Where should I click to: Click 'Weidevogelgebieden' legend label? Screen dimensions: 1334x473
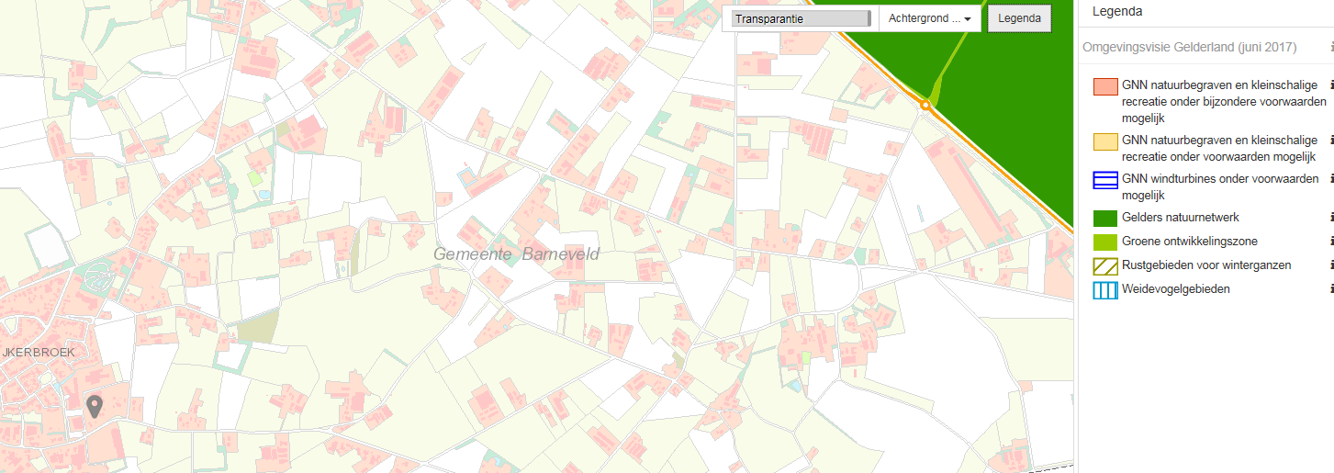[x=1176, y=289]
